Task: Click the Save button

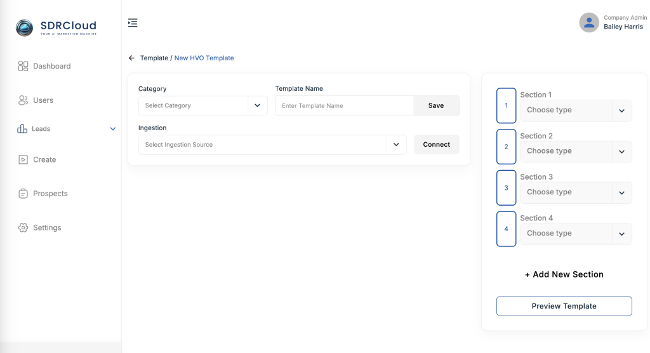Action: pyautogui.click(x=436, y=105)
